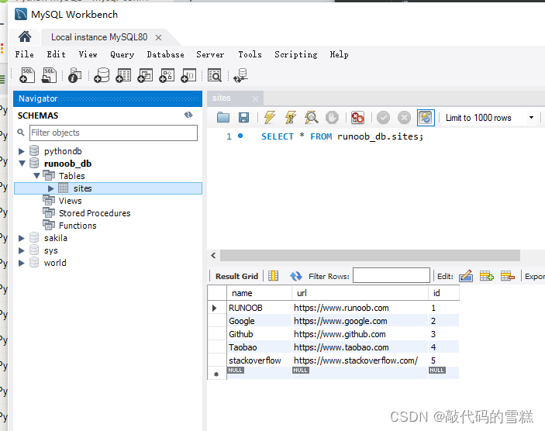
Task: Execute query lightning bolt icon
Action: [x=269, y=118]
